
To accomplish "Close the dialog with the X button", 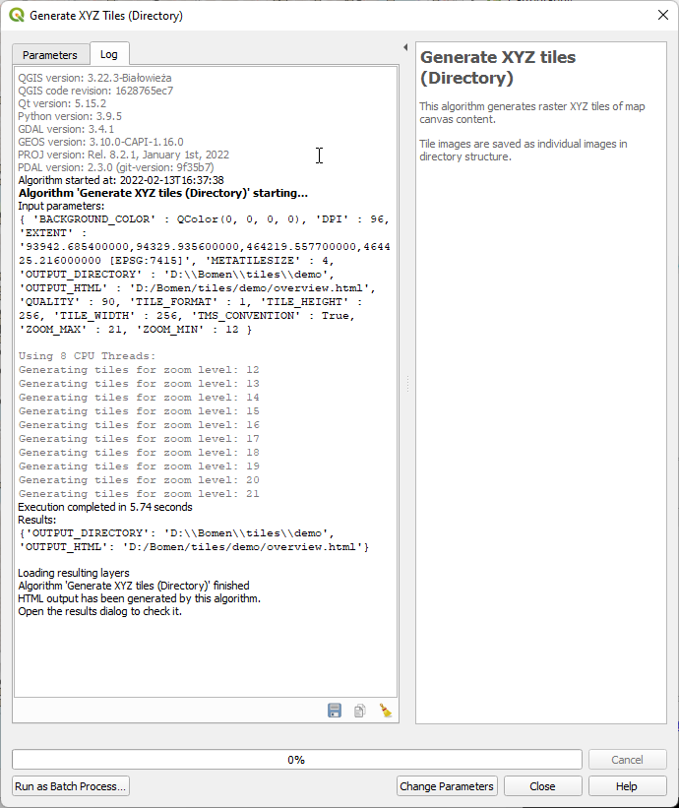I will 663,15.
